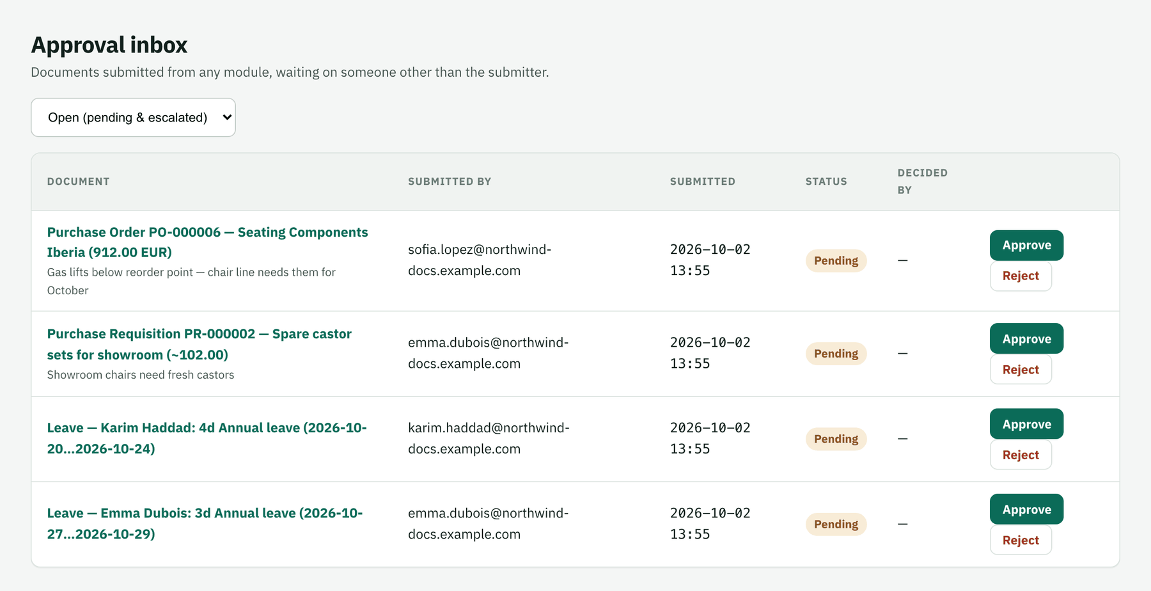This screenshot has height=591, width=1151.
Task: Open Purchase Order PO-000006 document link
Action: [x=208, y=242]
